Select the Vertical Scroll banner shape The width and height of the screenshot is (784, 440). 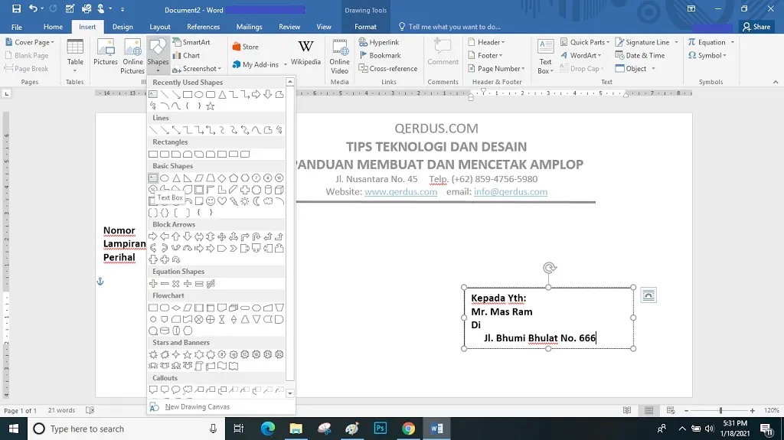coord(199,366)
